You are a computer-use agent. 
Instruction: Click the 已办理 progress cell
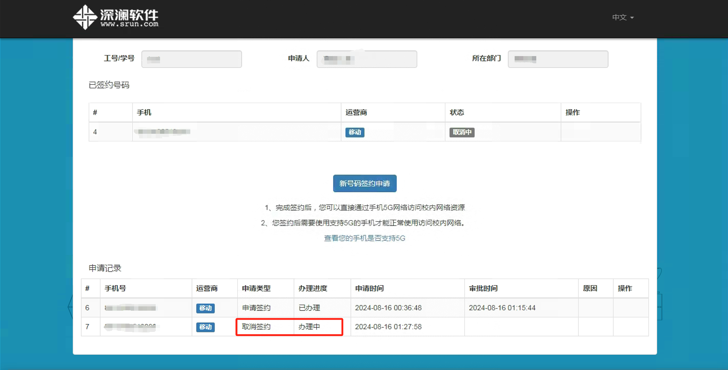[309, 308]
